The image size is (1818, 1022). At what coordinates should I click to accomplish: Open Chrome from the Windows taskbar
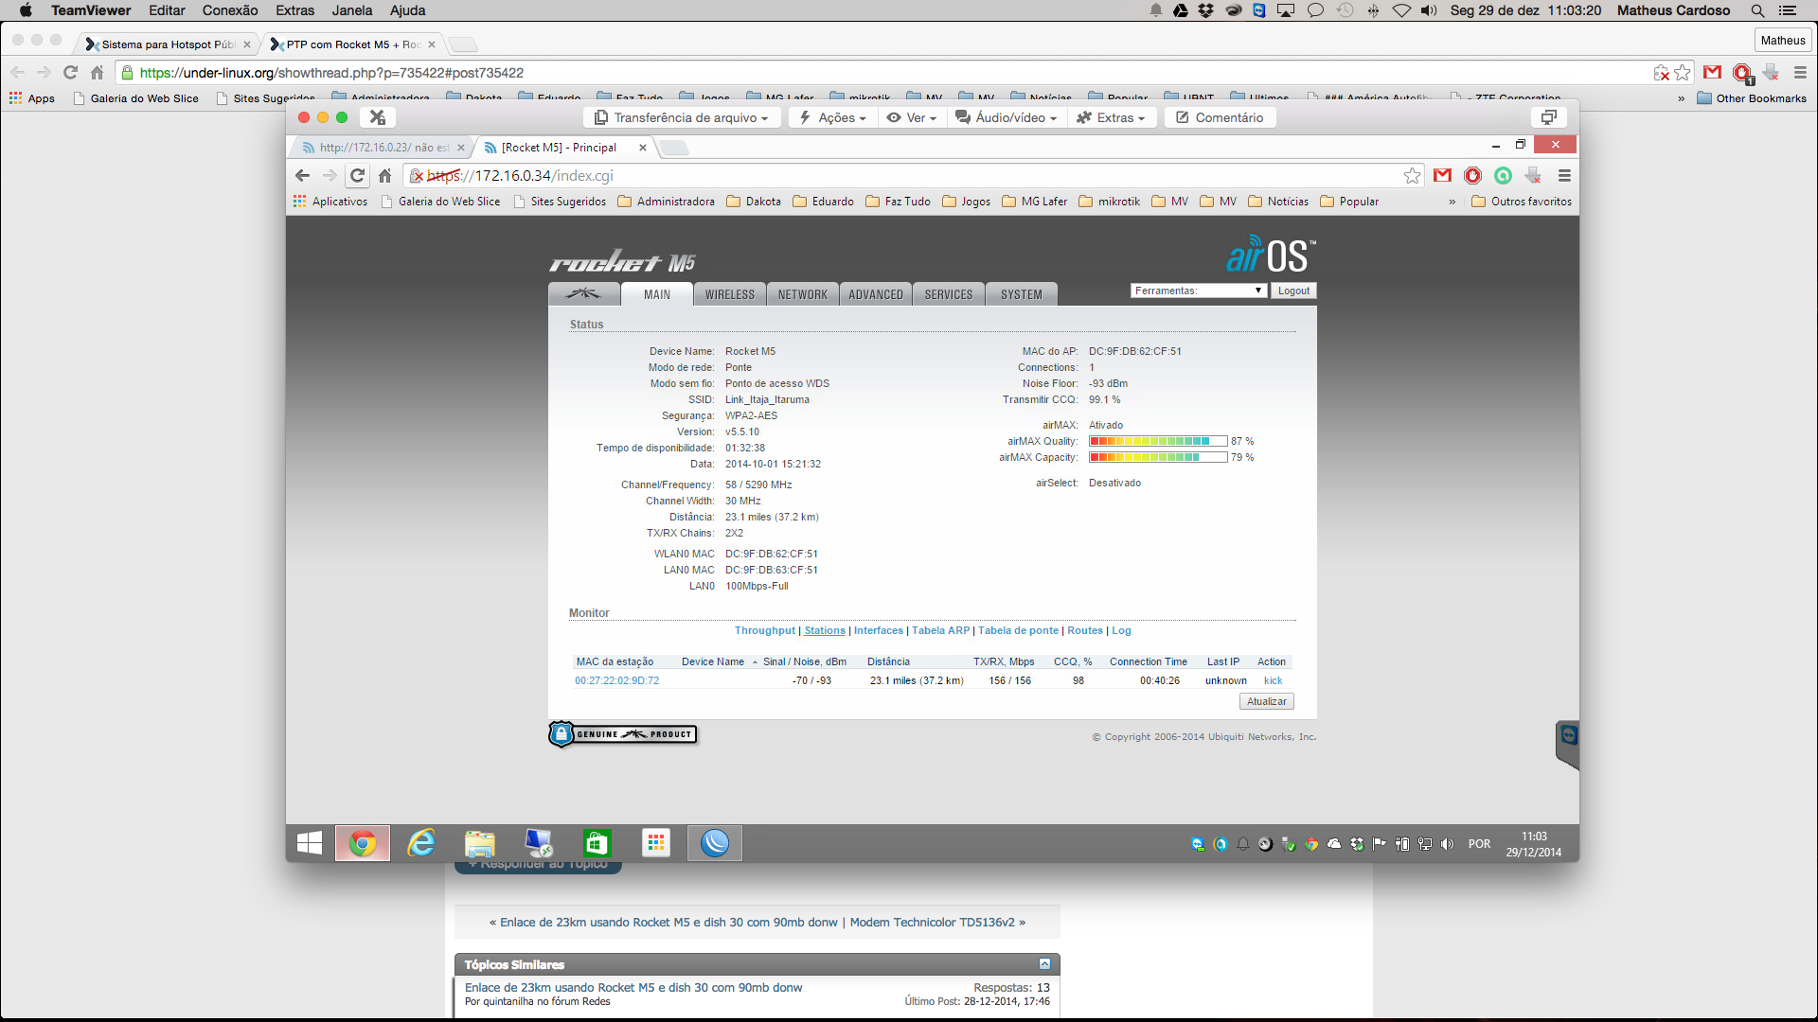pyautogui.click(x=362, y=843)
